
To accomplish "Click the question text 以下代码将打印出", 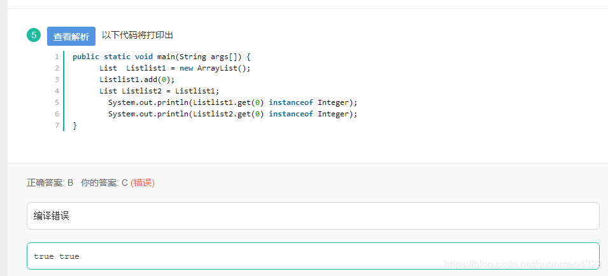I will (x=138, y=35).
